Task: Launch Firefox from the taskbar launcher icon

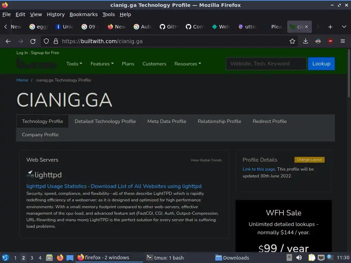Action: tap(60, 258)
